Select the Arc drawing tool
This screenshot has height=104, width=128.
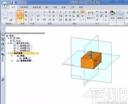point(44,12)
